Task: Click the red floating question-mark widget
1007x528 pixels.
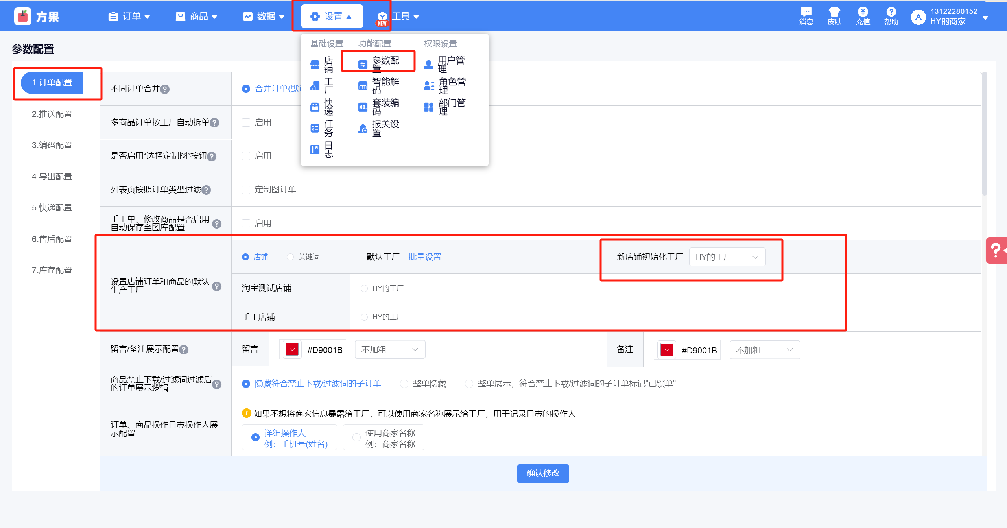Action: point(996,250)
